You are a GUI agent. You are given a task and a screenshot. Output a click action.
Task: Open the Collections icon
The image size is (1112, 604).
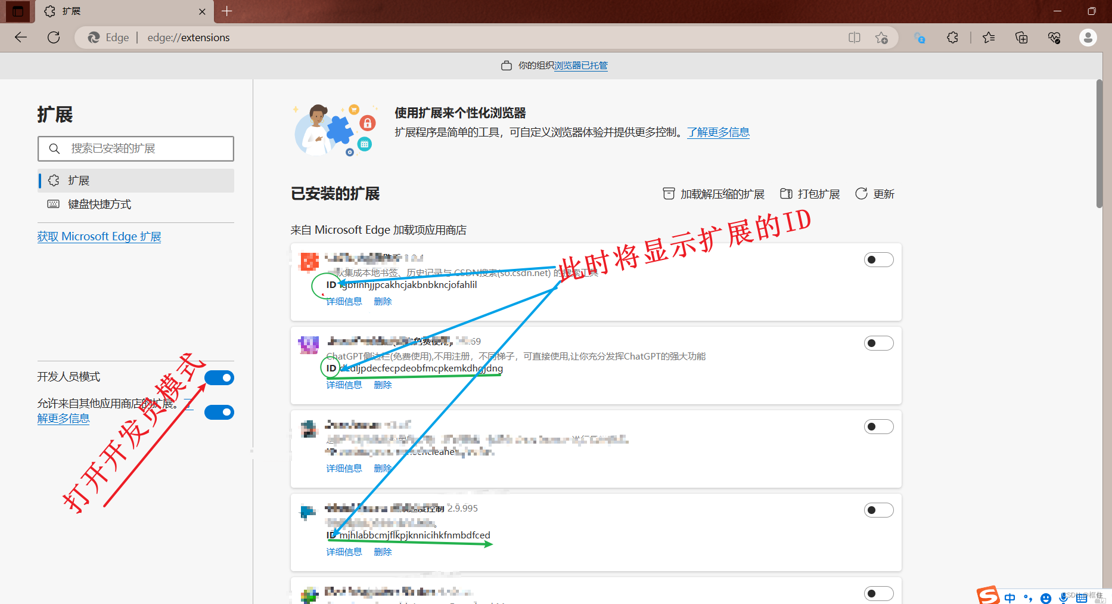[1021, 38]
